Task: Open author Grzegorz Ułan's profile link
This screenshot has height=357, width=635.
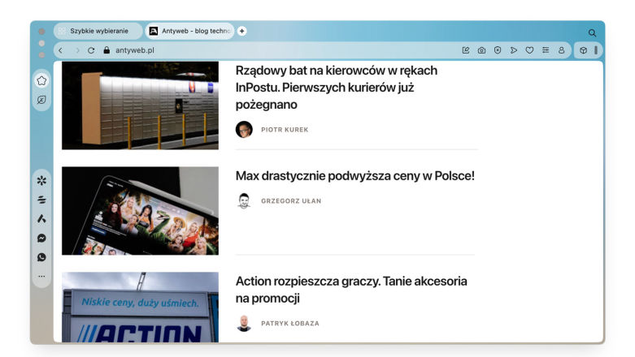Action: (x=291, y=201)
